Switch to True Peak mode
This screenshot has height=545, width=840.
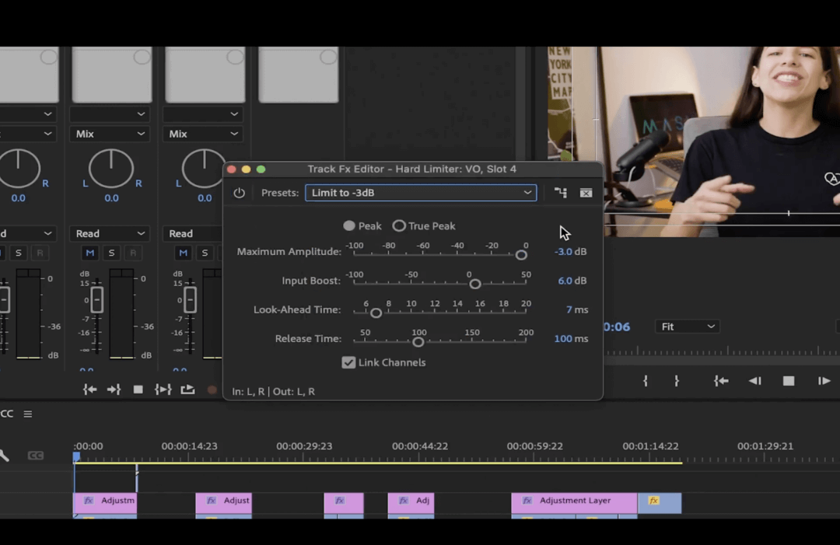pyautogui.click(x=399, y=225)
